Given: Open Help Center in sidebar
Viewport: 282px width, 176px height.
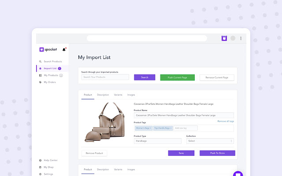Looking at the screenshot, I should 51,160.
